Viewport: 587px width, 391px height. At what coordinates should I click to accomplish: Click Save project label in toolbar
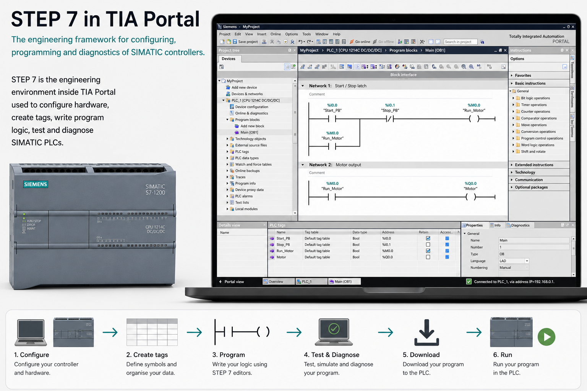pyautogui.click(x=248, y=42)
